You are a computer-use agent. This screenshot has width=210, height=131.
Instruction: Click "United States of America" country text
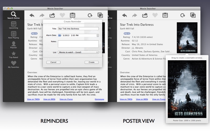pyautogui.click(x=145, y=55)
